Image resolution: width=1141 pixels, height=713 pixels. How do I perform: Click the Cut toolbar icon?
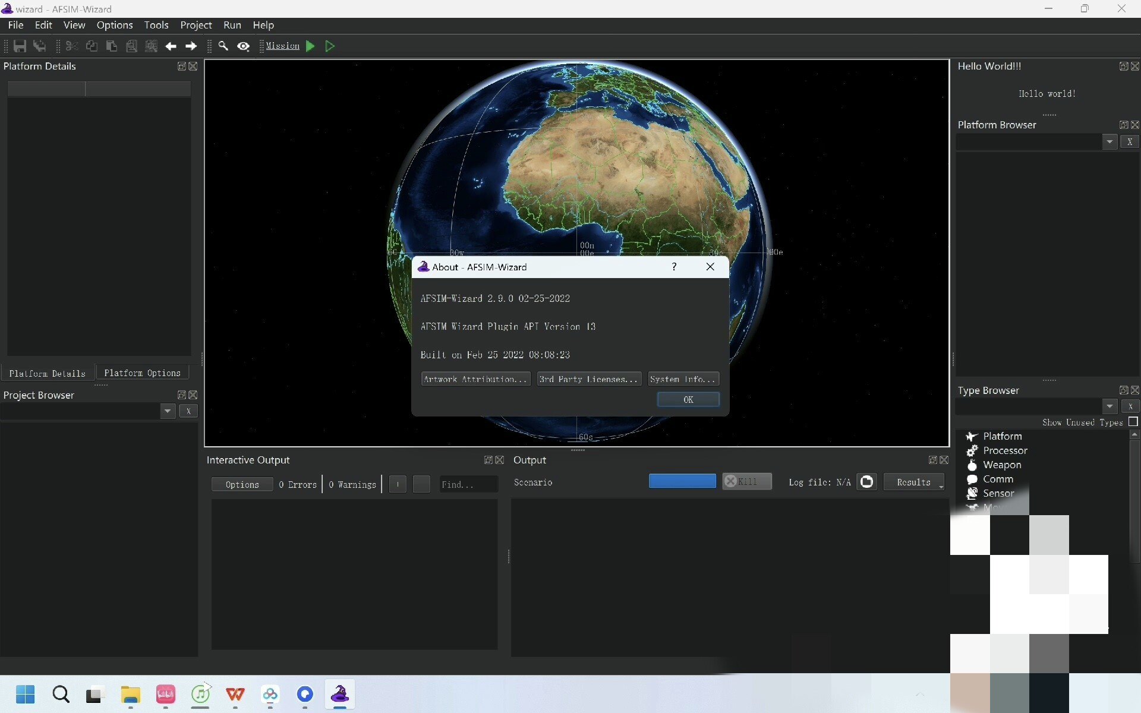click(x=71, y=46)
